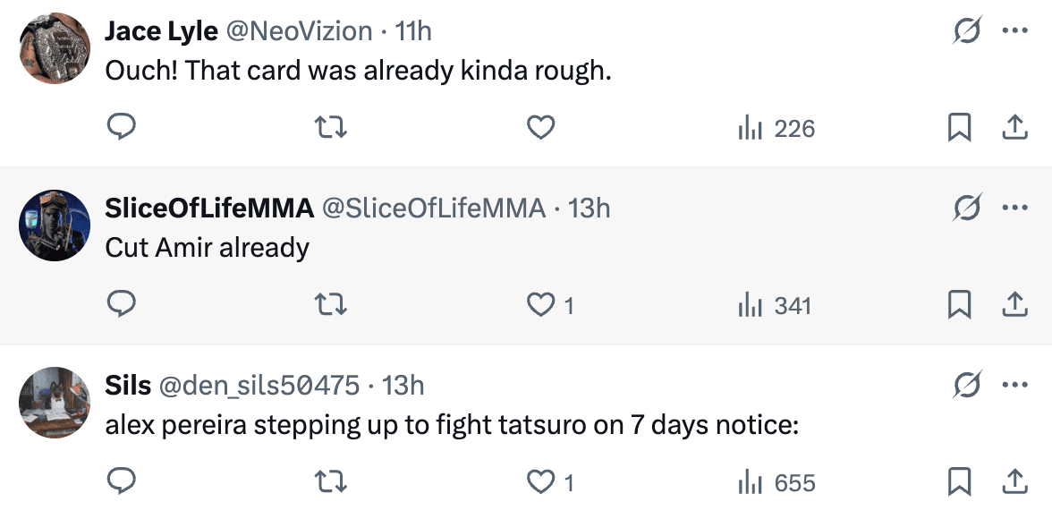Bookmark the SliceOfLifeMMA tweet
The height and width of the screenshot is (519, 1052).
pos(959,306)
